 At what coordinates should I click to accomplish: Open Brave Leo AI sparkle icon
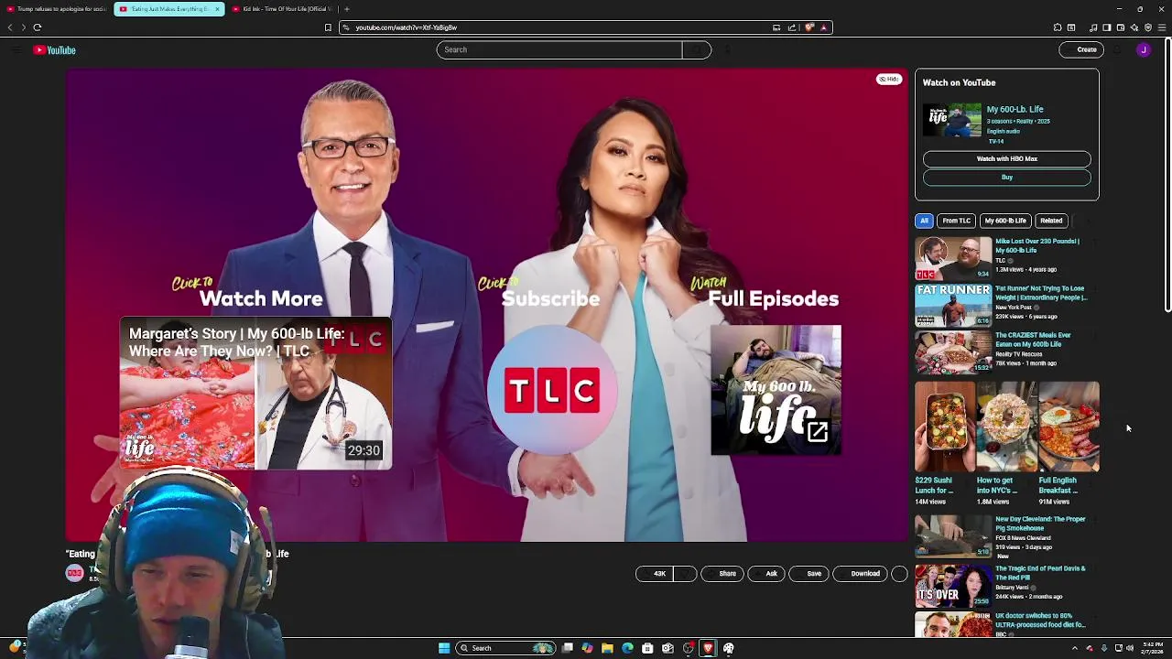click(1134, 27)
